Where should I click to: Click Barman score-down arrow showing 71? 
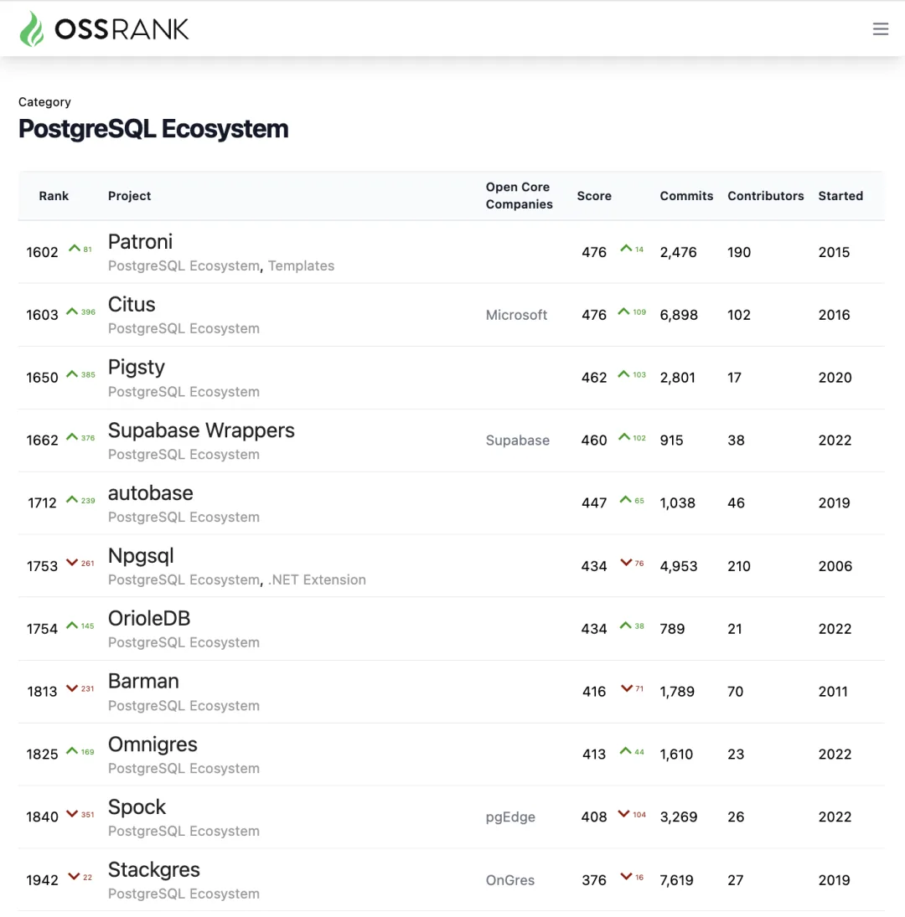pos(627,688)
